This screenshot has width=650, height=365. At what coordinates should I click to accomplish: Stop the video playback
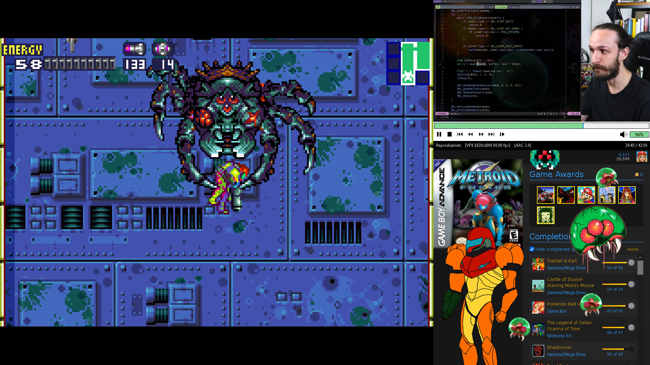pos(450,135)
